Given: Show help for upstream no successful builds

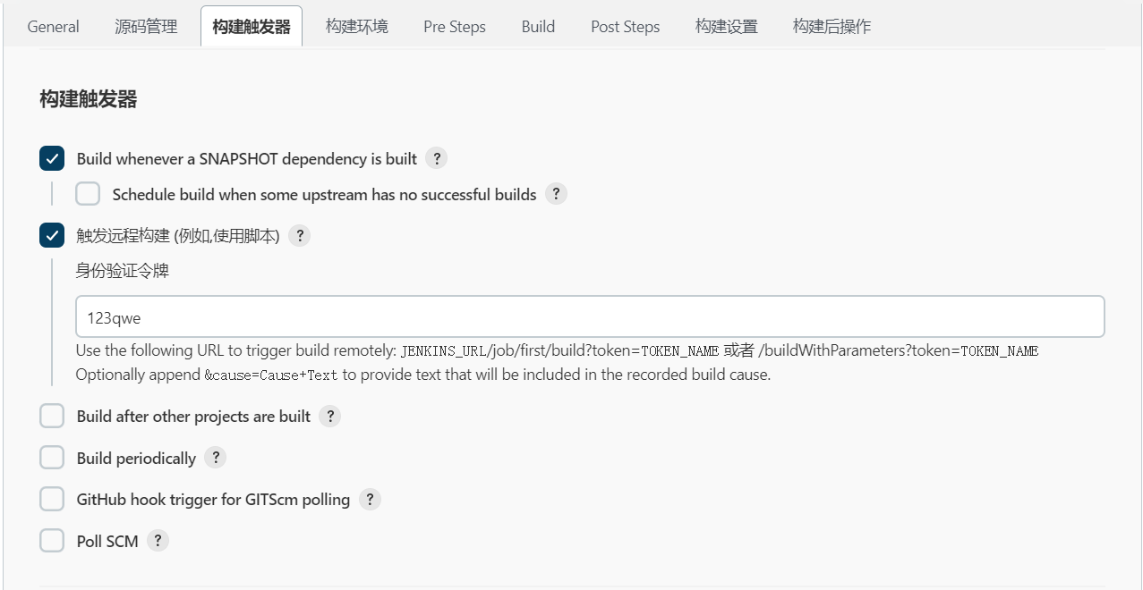Looking at the screenshot, I should point(556,194).
